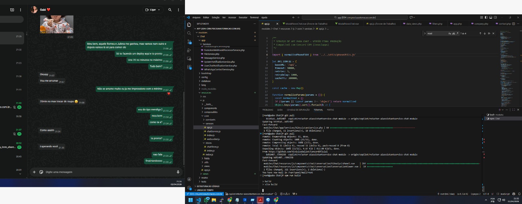This screenshot has width=522, height=204.
Task: Expand the Estrutura do Código section
Action: [208, 186]
